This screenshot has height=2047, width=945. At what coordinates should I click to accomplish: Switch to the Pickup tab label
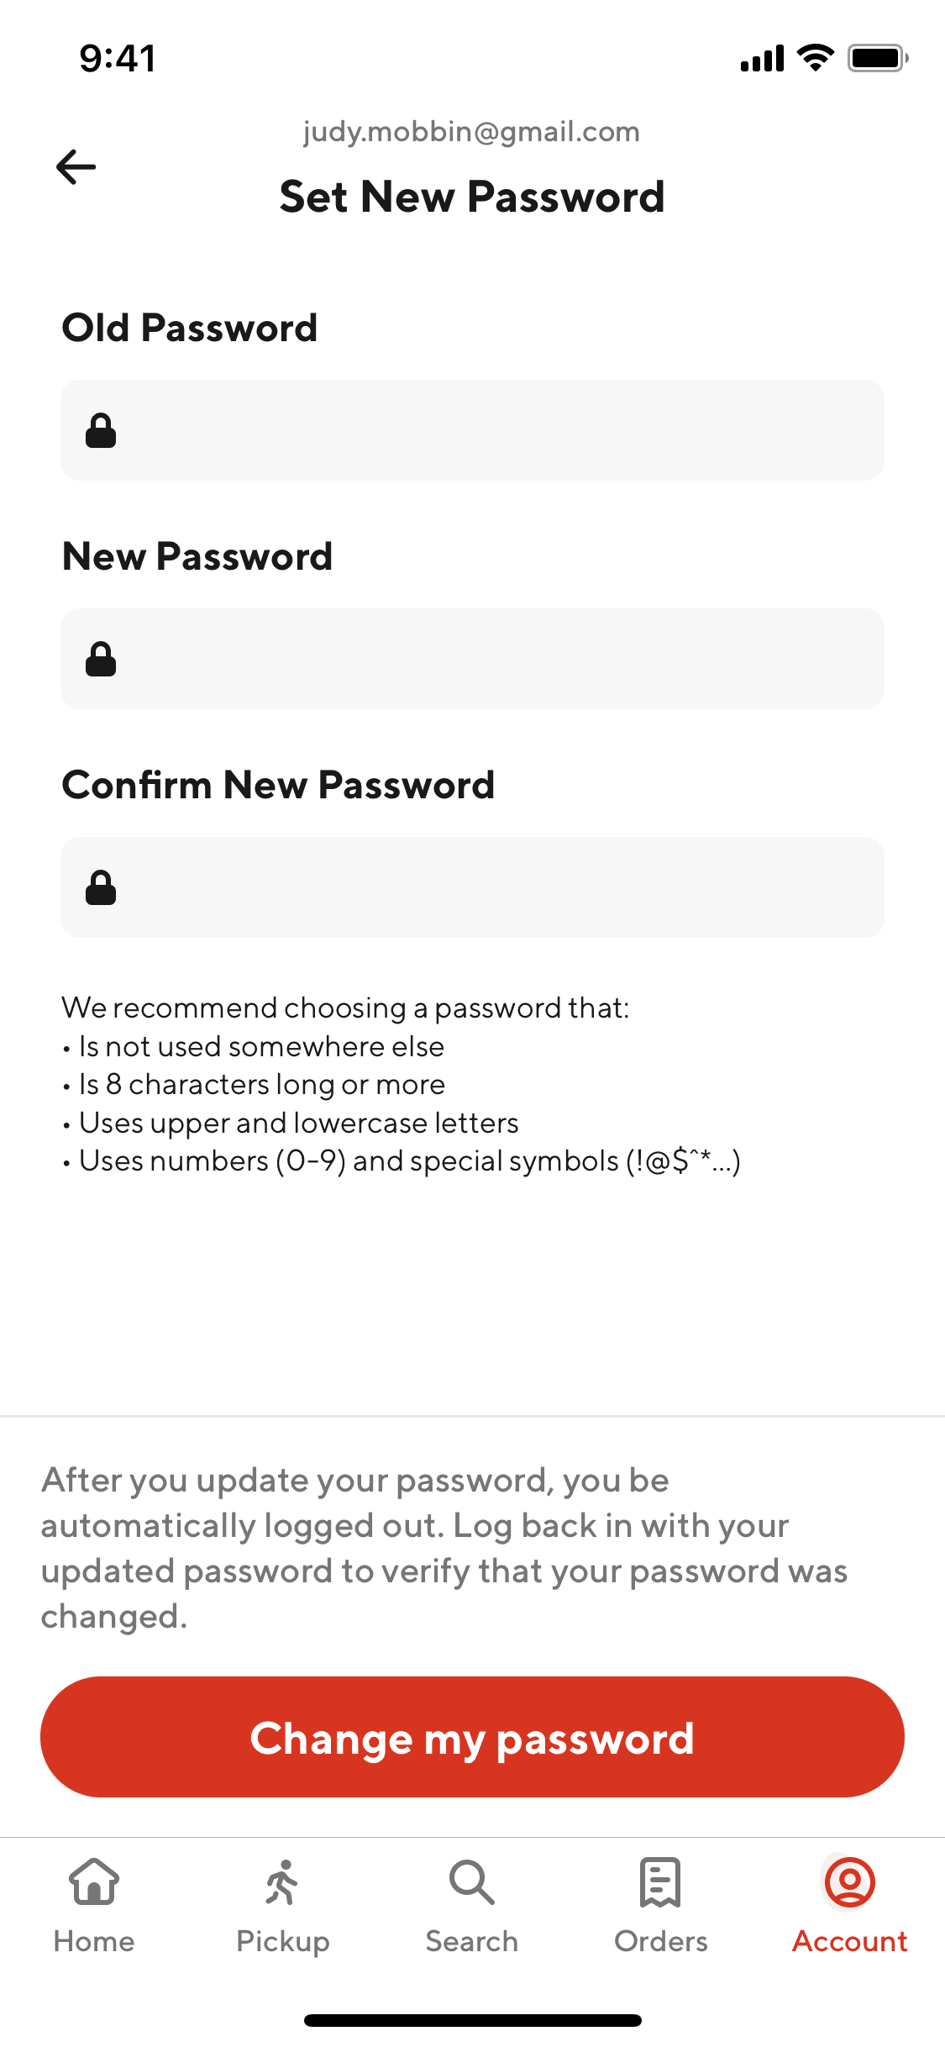(282, 1941)
